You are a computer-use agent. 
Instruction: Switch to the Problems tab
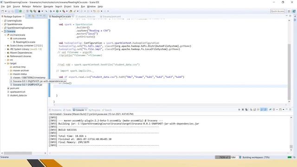pyautogui.click(x=55, y=110)
